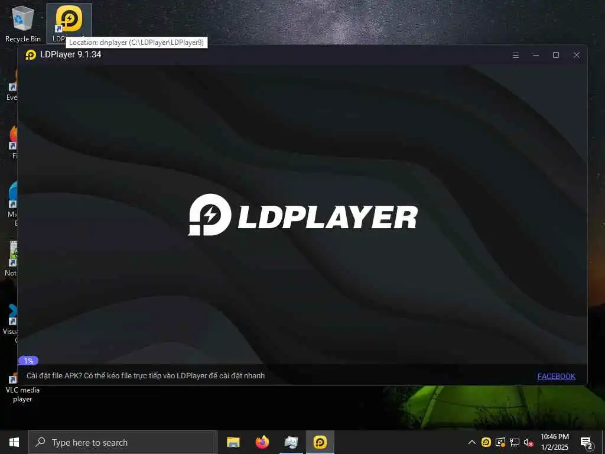Click the muted volume tray icon
This screenshot has width=605, height=454.
click(528, 442)
